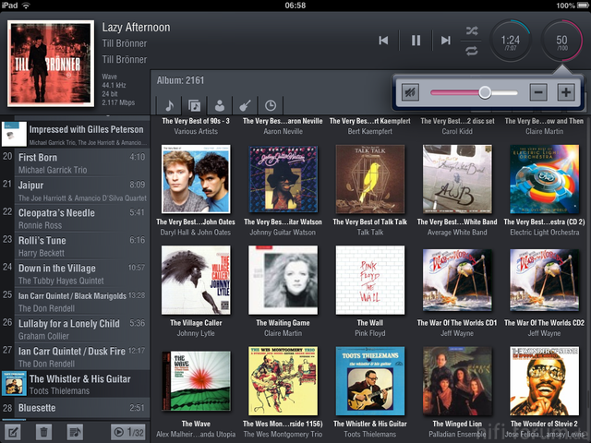Open the Wes Montgomery Trio album cover

click(x=283, y=381)
